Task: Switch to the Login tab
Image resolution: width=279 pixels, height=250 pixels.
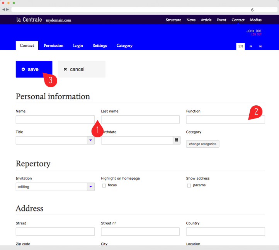Action: coord(78,46)
